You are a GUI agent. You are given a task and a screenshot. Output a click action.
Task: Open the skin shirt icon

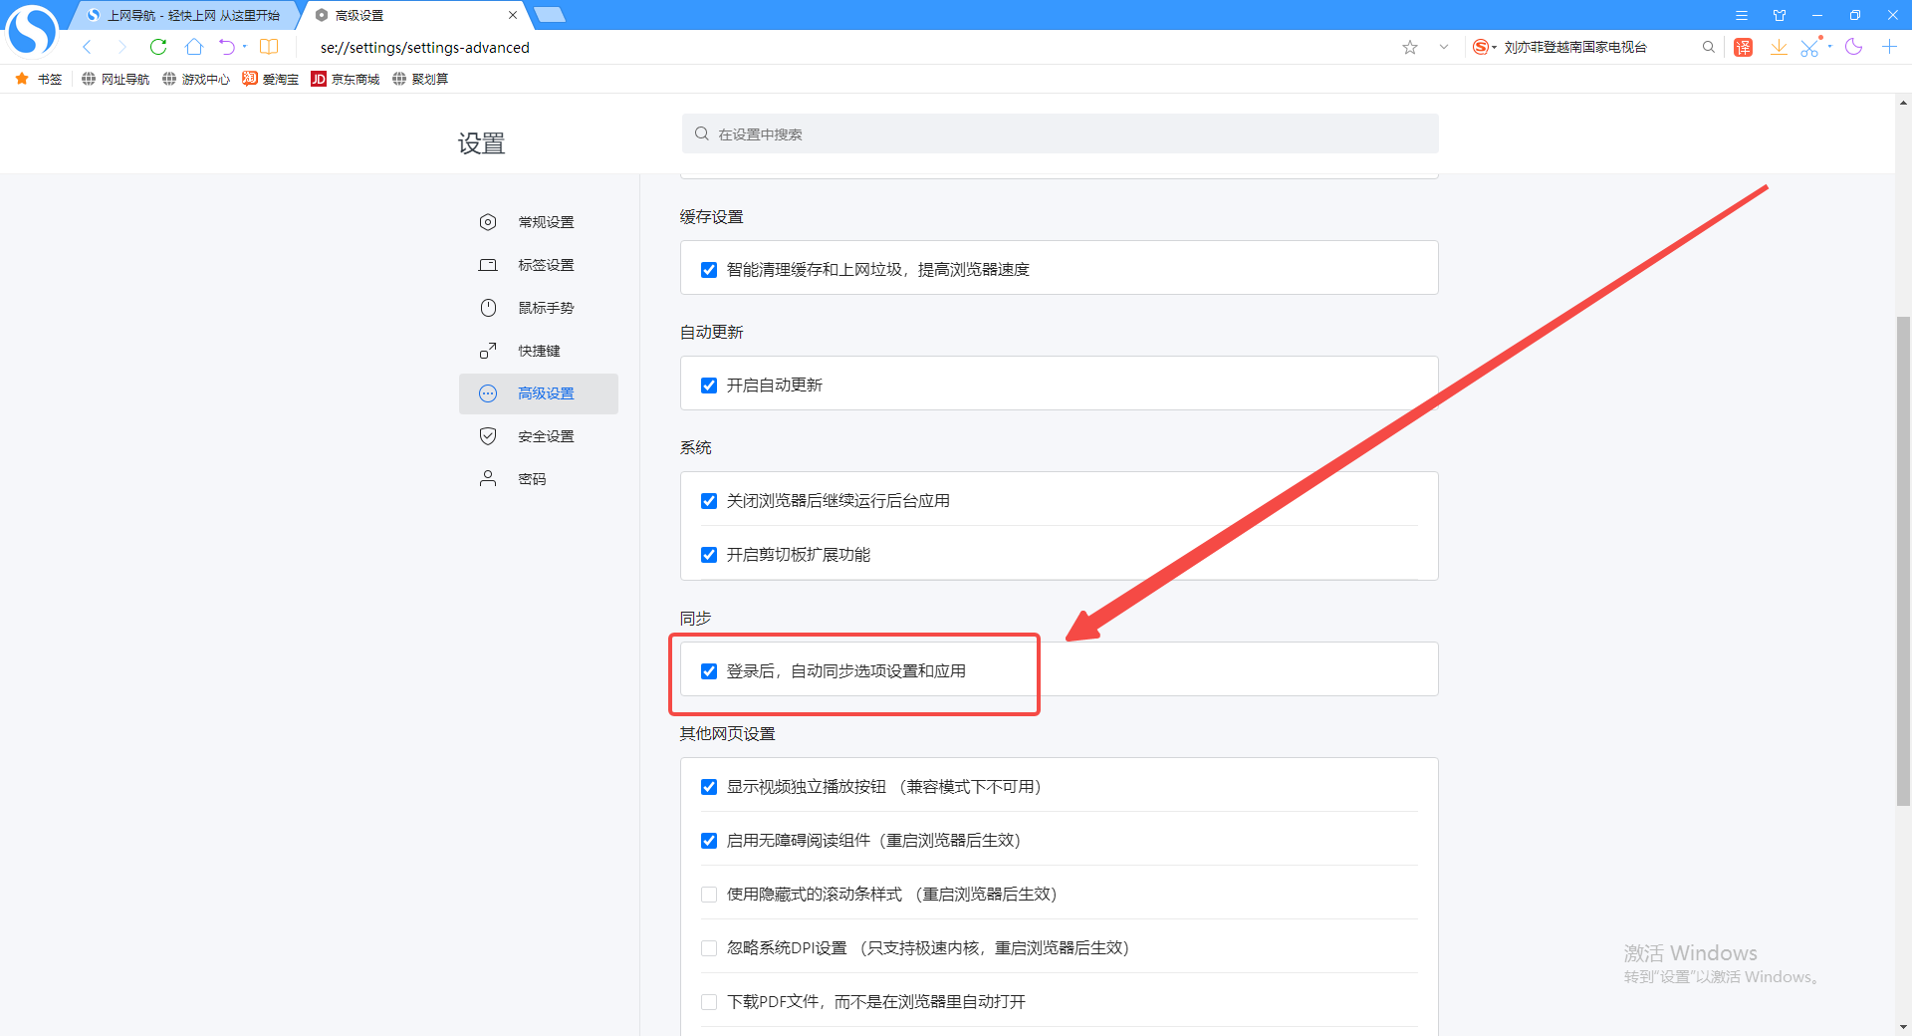tap(1780, 15)
